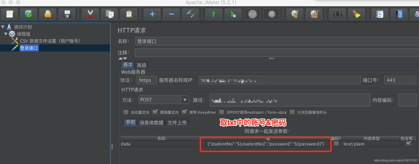Click the Copy icon in toolbar
The height and width of the screenshot is (164, 419).
point(109,14)
